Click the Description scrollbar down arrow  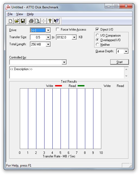tap(126, 76)
